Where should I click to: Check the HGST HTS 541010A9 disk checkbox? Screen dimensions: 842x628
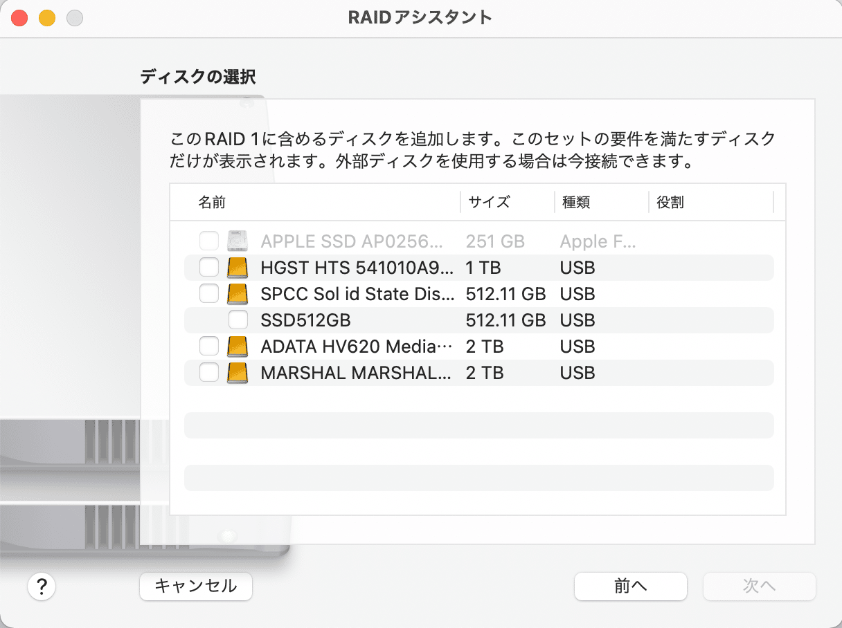pos(208,267)
